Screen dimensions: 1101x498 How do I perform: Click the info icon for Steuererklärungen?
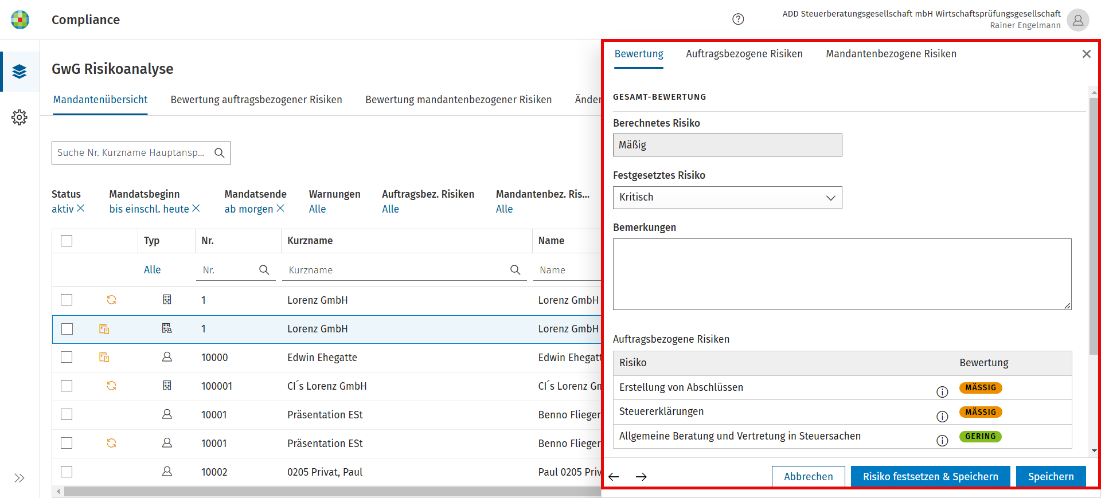942,417
